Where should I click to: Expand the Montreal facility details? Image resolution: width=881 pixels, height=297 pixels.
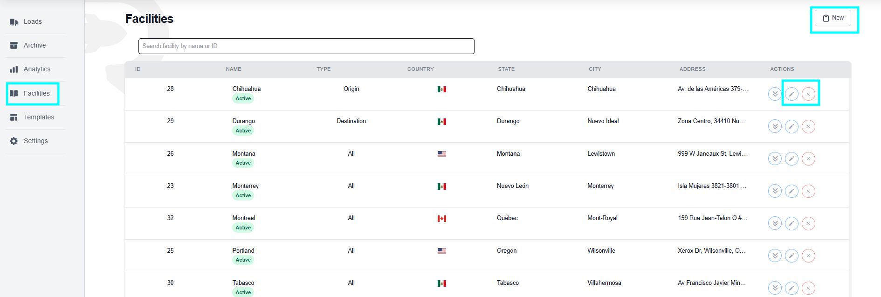(x=775, y=223)
